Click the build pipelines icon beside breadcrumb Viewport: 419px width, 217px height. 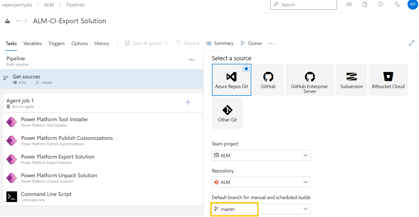point(7,21)
